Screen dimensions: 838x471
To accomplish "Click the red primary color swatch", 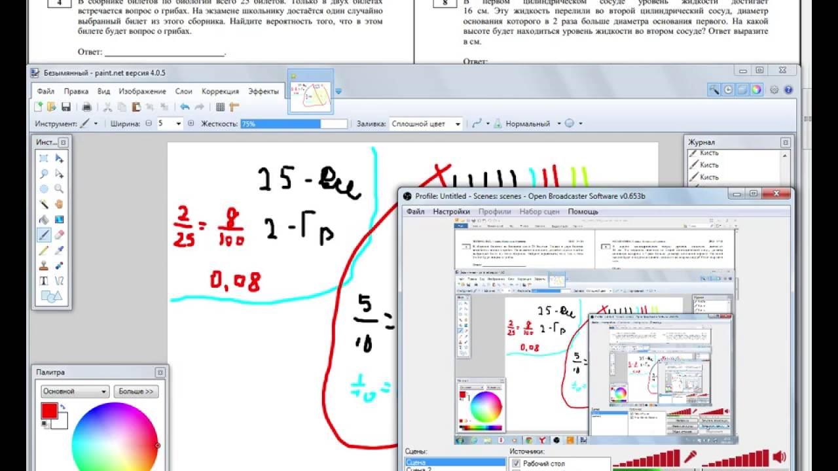I will click(49, 411).
